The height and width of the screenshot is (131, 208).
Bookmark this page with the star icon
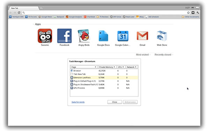pyautogui.click(x=188, y=13)
